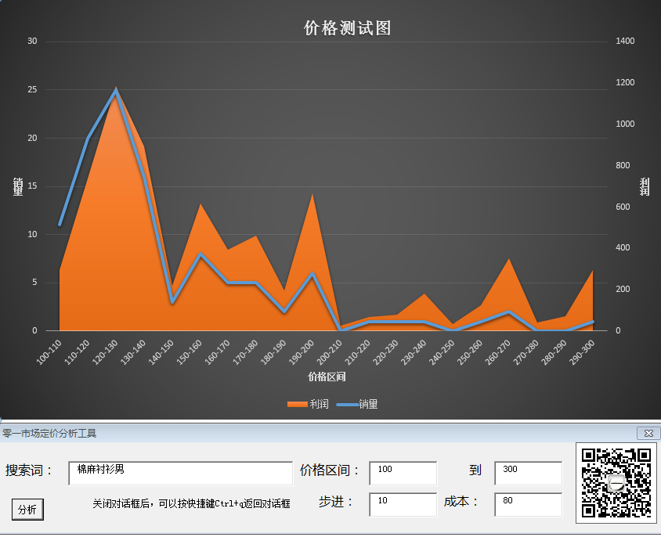The height and width of the screenshot is (537, 661).
Task: Click the 步进 field showing 10
Action: (x=403, y=504)
